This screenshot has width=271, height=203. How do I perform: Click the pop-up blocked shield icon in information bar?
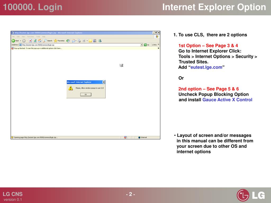[12, 48]
